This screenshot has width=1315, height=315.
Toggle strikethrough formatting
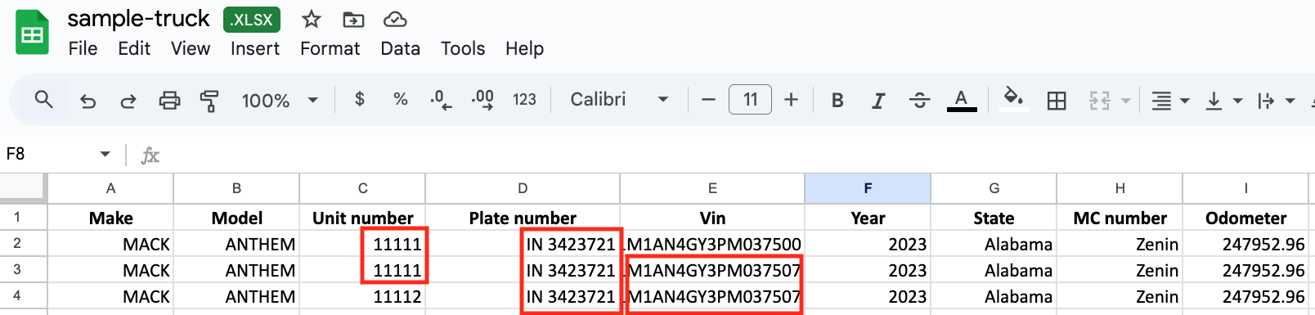pos(919,101)
